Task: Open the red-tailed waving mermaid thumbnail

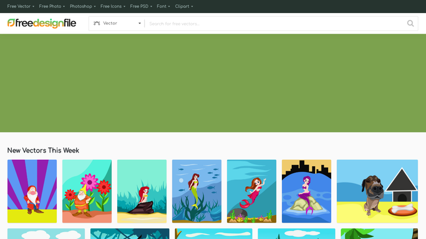Action: tap(251, 191)
